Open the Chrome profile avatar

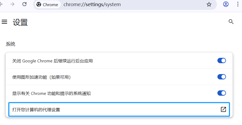[x=226, y=4]
